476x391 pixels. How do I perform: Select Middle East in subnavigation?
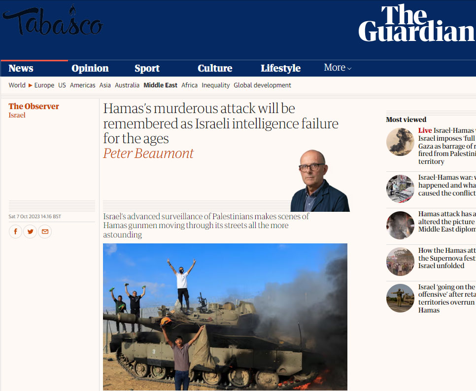pyautogui.click(x=160, y=85)
